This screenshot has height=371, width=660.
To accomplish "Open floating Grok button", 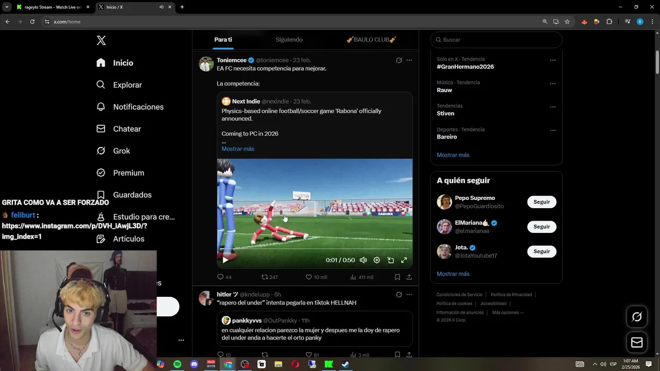I will 637,317.
